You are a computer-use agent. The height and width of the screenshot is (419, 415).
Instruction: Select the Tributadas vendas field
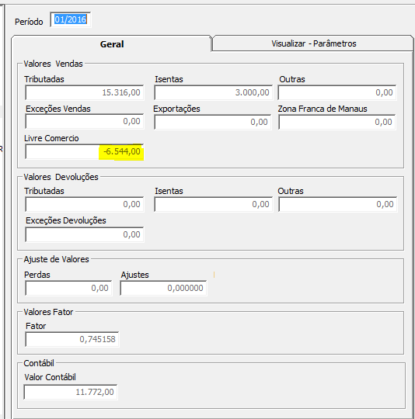pyautogui.click(x=84, y=92)
